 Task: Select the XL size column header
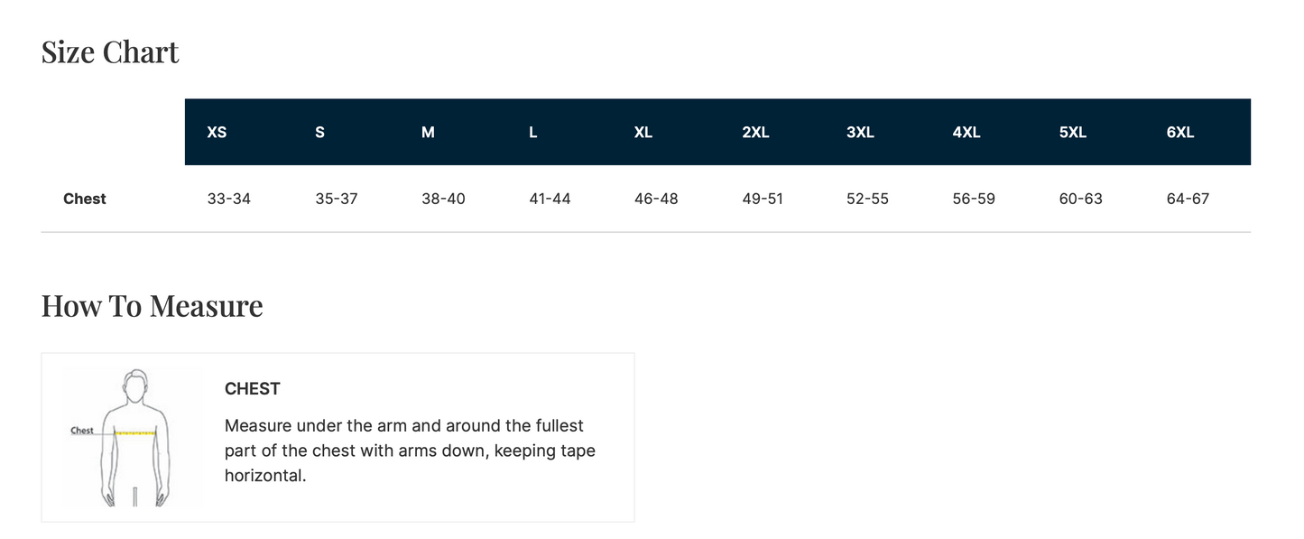643,133
